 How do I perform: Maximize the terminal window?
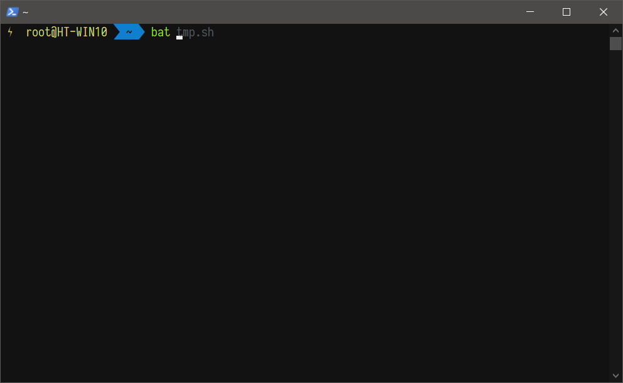coord(567,12)
